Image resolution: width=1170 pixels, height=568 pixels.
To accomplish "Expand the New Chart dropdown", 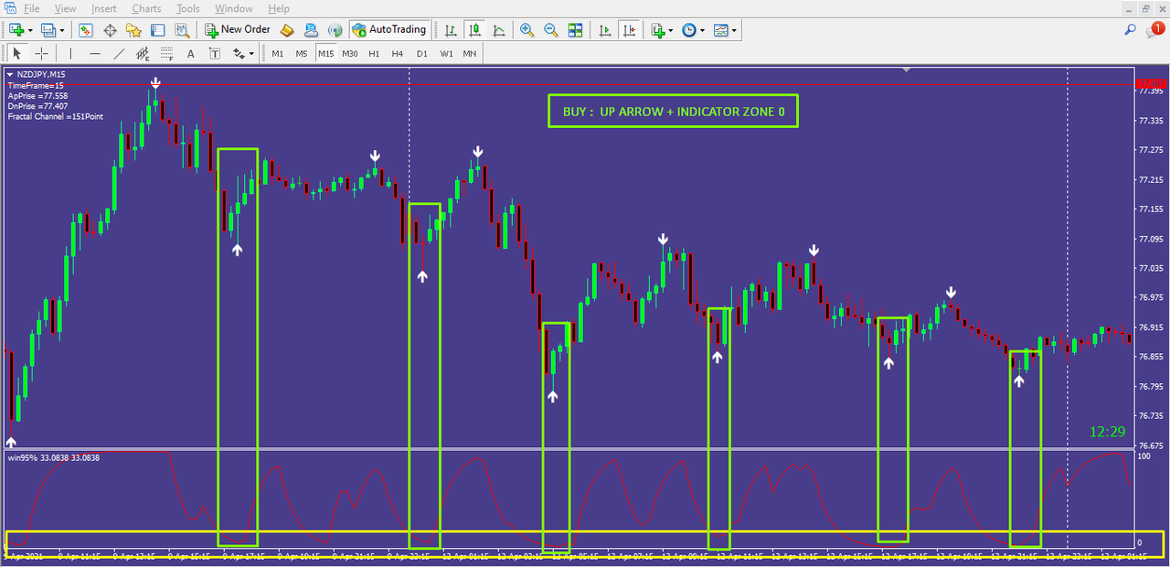I will pyautogui.click(x=30, y=30).
